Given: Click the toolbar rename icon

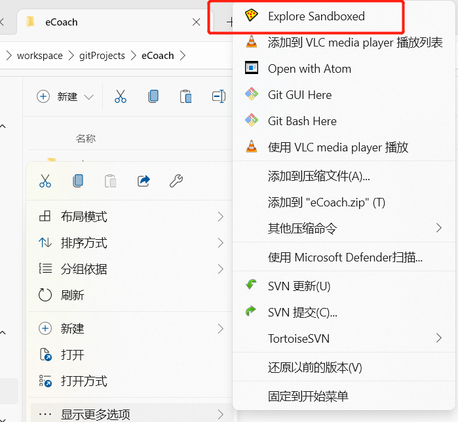Looking at the screenshot, I should [x=219, y=97].
